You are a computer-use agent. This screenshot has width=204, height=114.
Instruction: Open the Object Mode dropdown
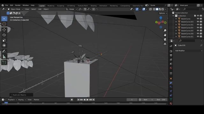15,9
